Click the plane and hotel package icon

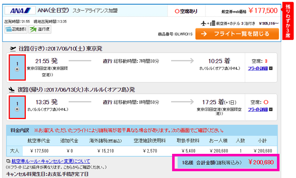click(x=208, y=23)
